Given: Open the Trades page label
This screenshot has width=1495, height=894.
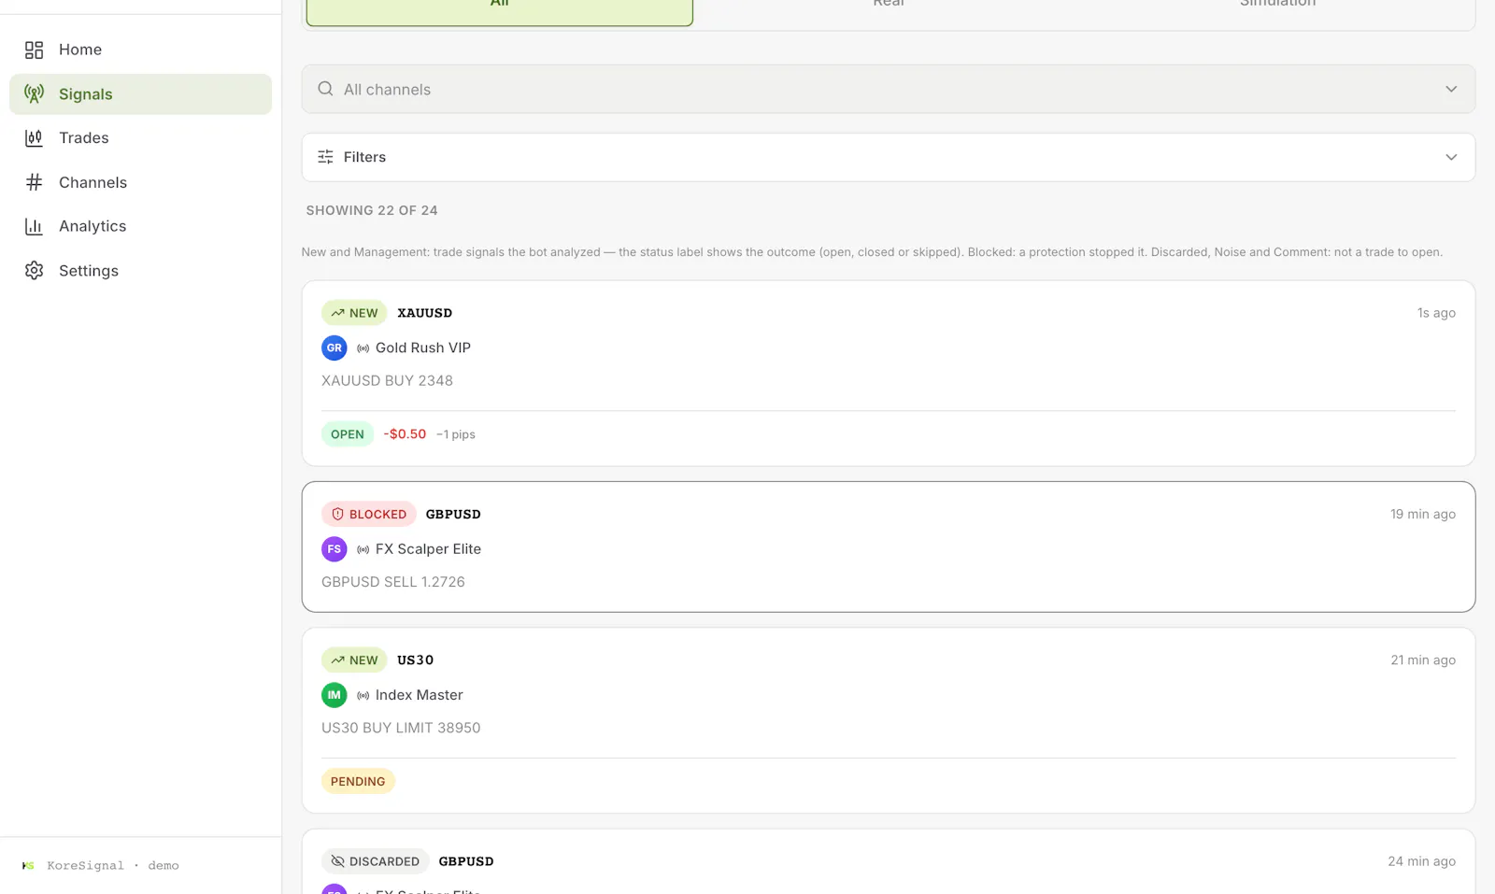Looking at the screenshot, I should [x=84, y=138].
